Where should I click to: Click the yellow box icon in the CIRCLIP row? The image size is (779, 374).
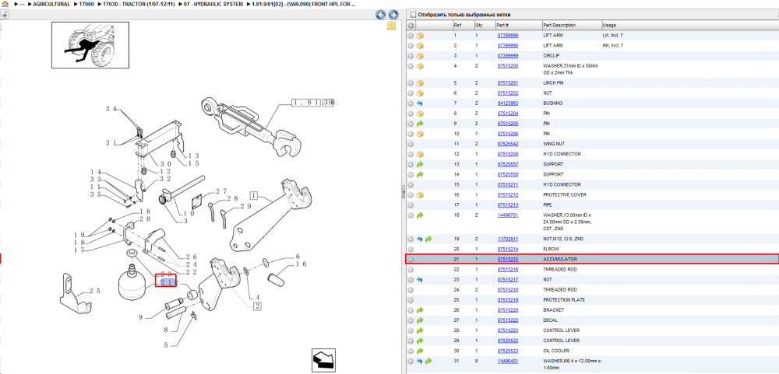click(x=420, y=56)
